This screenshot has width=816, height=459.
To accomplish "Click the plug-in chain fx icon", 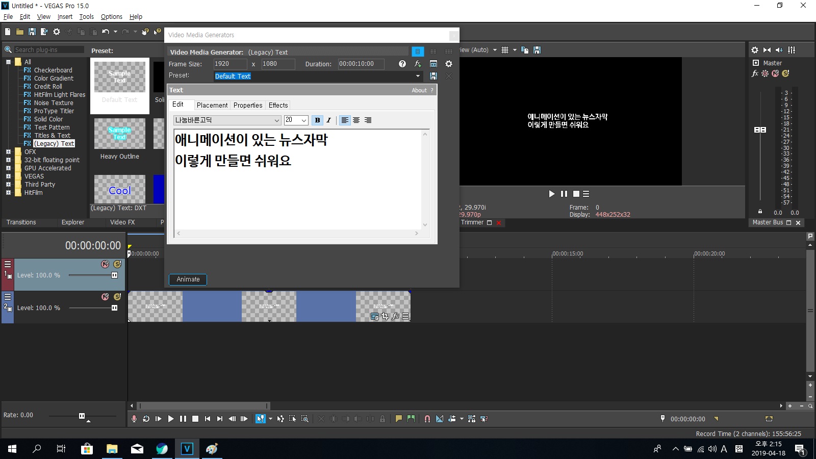I will [418, 64].
